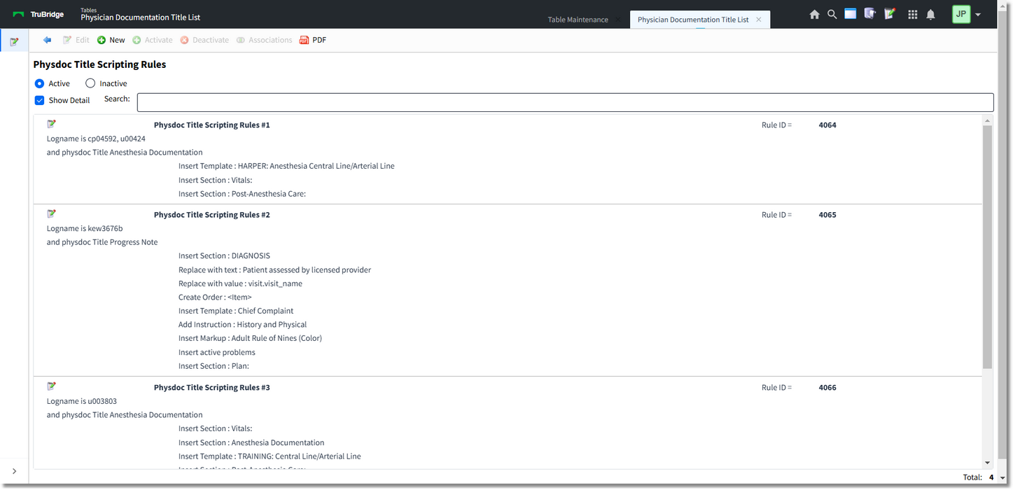Click 'Logname is cp04592, u00424' line
Screen dimensions: 1013x490
click(x=96, y=139)
